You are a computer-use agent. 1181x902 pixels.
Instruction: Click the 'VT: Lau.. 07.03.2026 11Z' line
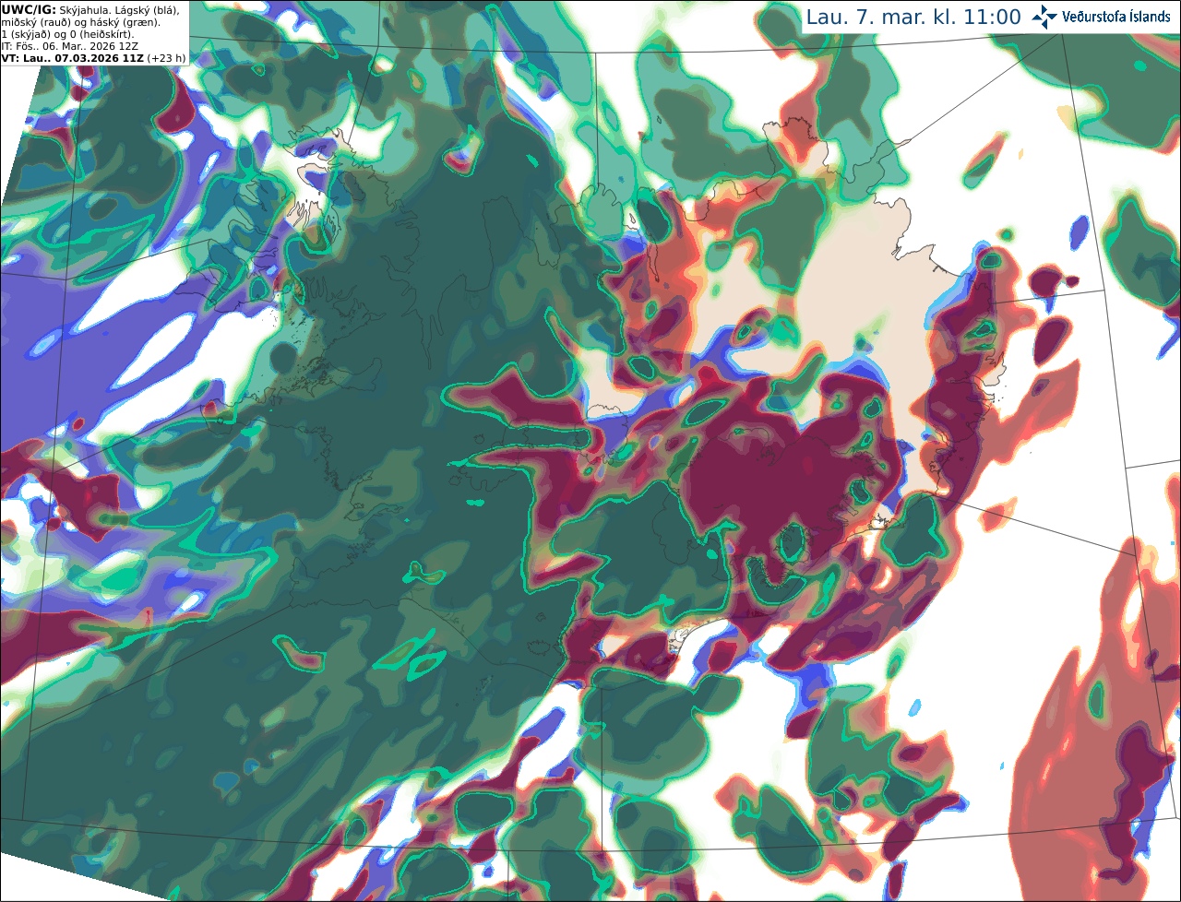click(x=72, y=58)
